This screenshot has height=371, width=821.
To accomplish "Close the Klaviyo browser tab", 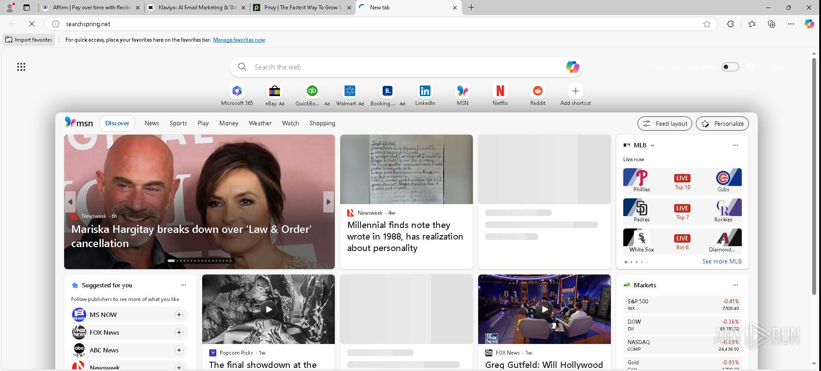I will pos(243,8).
